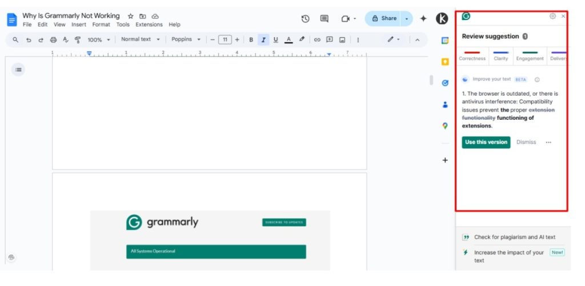The width and height of the screenshot is (585, 286).
Task: Print the document
Action: pyautogui.click(x=53, y=40)
